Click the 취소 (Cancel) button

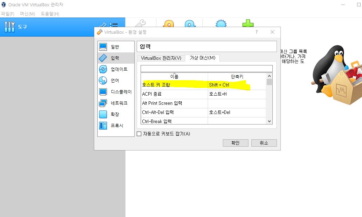pos(264,143)
